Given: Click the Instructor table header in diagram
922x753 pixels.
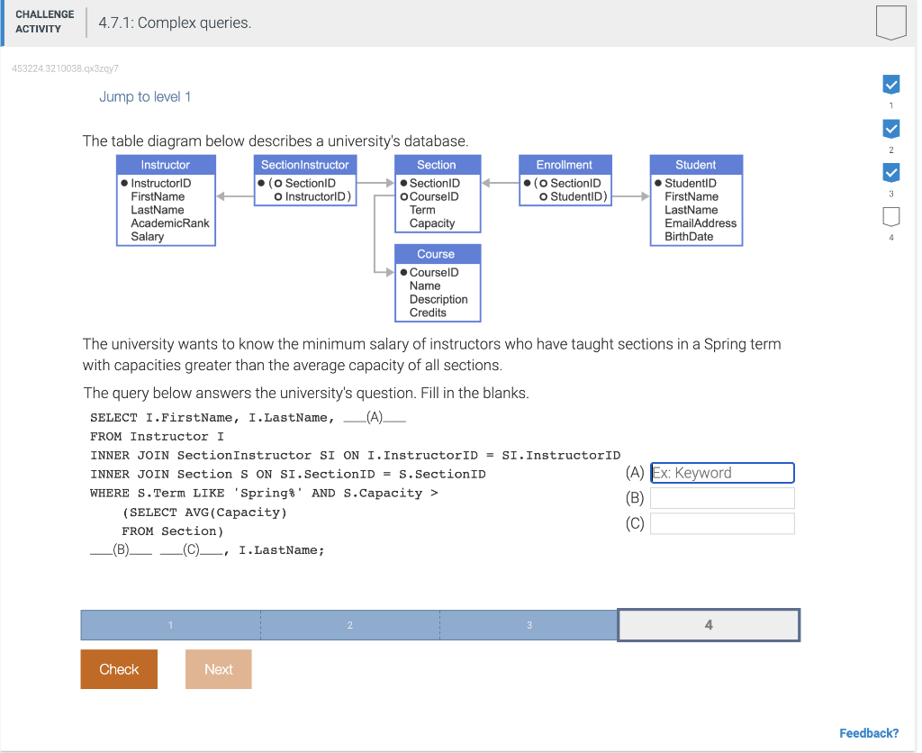Looking at the screenshot, I should [x=166, y=165].
